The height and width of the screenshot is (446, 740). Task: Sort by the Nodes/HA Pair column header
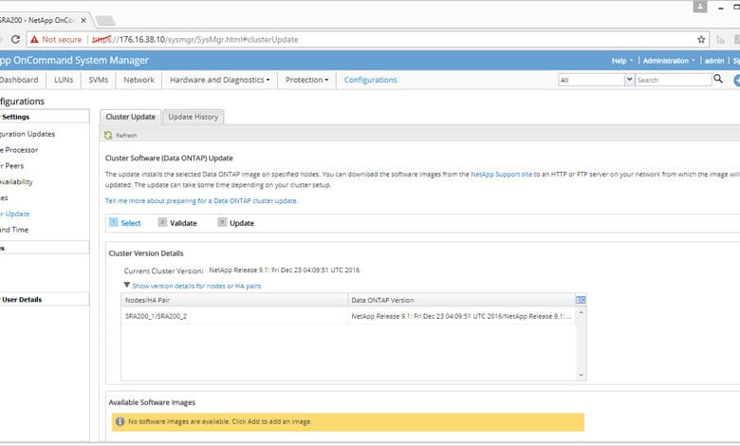tap(234, 300)
